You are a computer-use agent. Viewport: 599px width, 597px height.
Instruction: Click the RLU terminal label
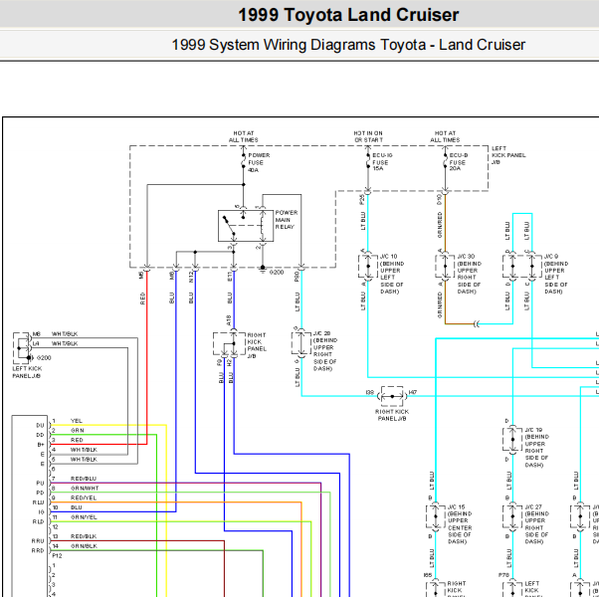[38, 502]
